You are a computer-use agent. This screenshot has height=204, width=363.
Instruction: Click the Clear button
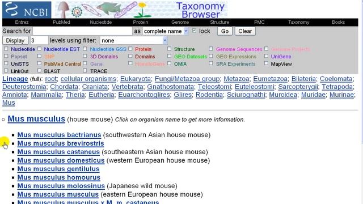click(x=245, y=31)
